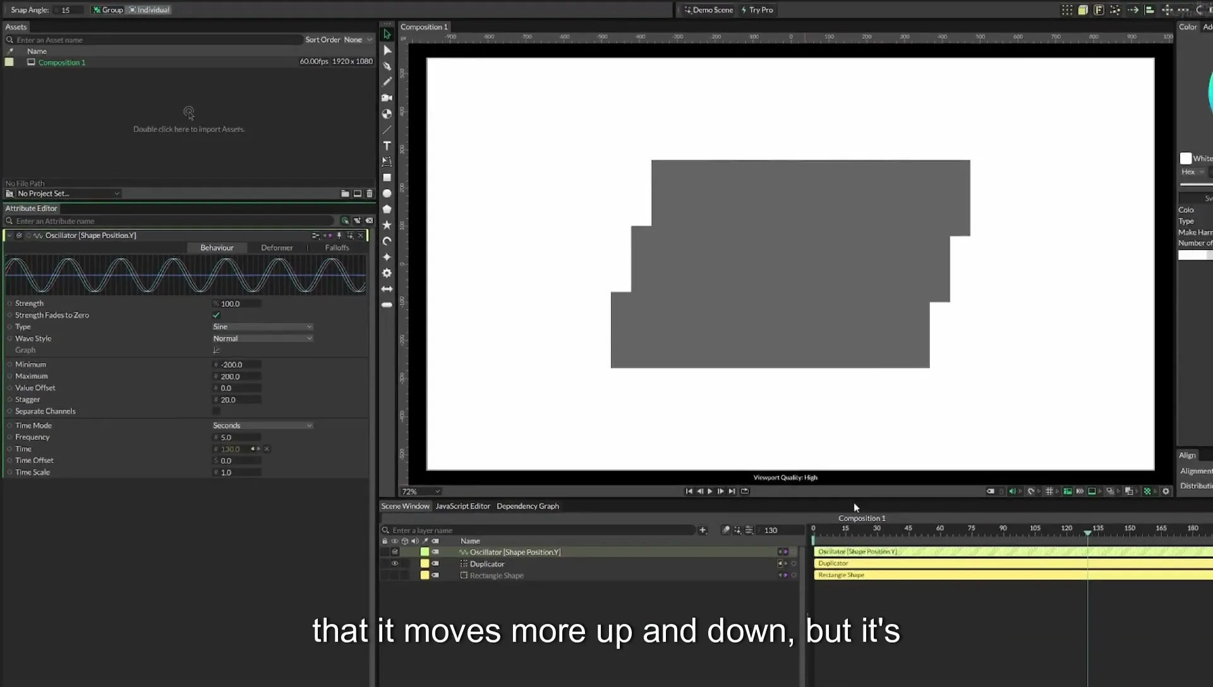Toggle the Individual snap option
Viewport: 1213px width, 687px height.
[x=150, y=10]
